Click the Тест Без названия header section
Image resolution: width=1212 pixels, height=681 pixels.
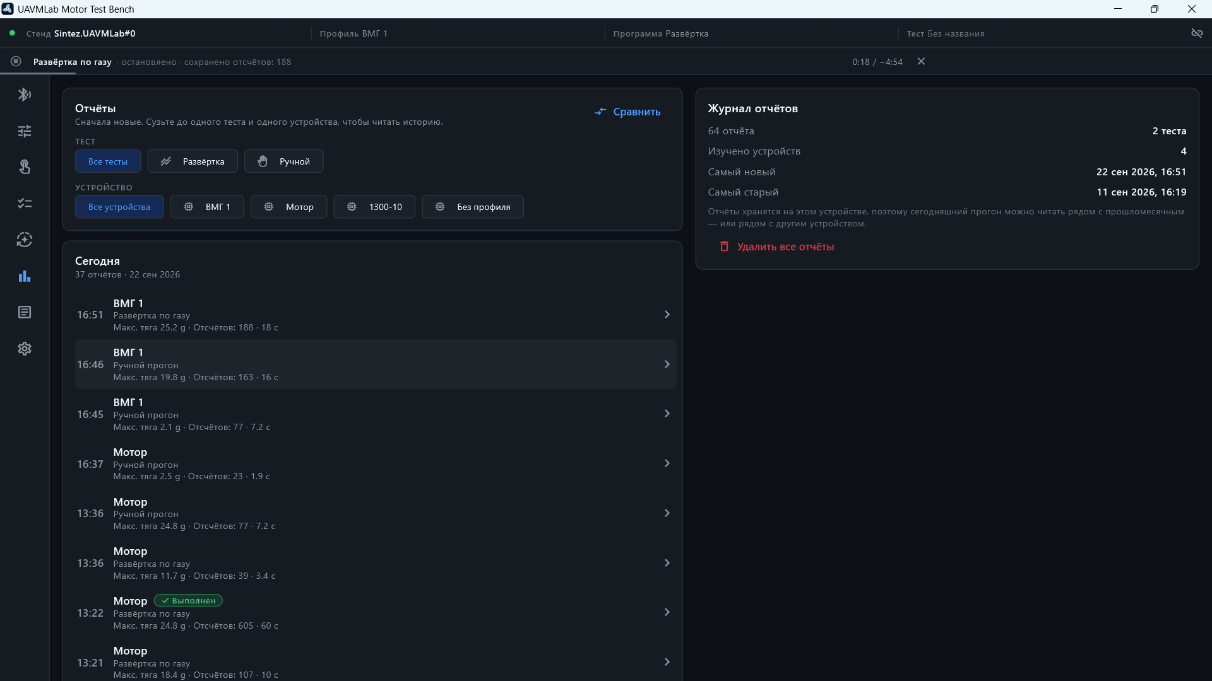(946, 33)
